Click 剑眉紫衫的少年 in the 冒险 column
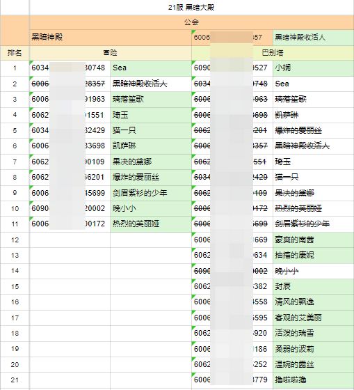The height and width of the screenshot is (390, 354). pos(151,193)
